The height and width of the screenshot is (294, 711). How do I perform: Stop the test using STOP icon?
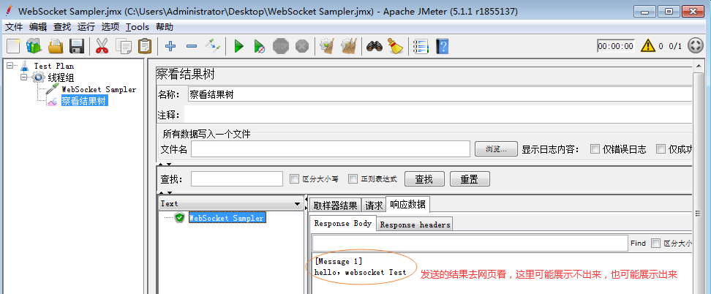click(x=281, y=46)
